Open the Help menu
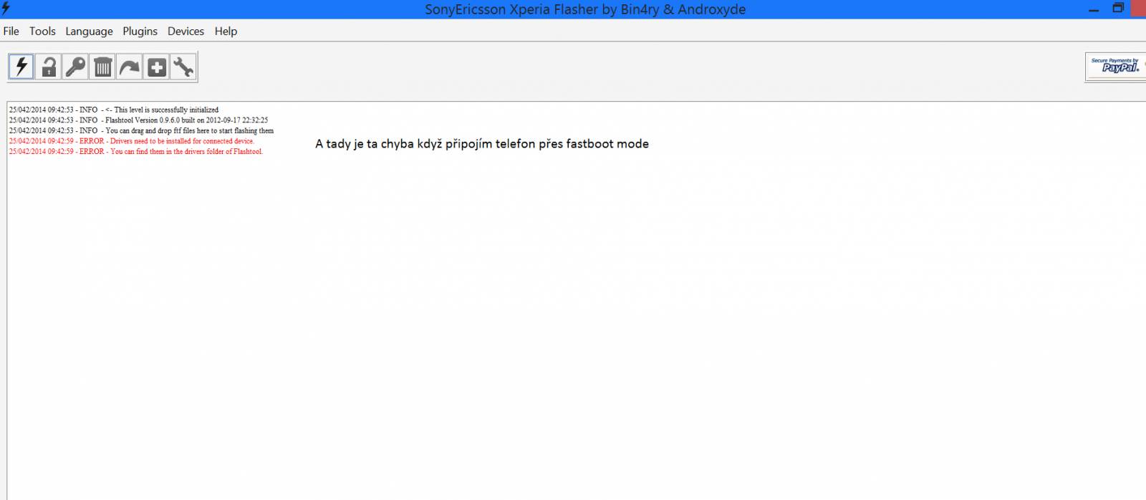Image resolution: width=1146 pixels, height=500 pixels. [x=226, y=31]
